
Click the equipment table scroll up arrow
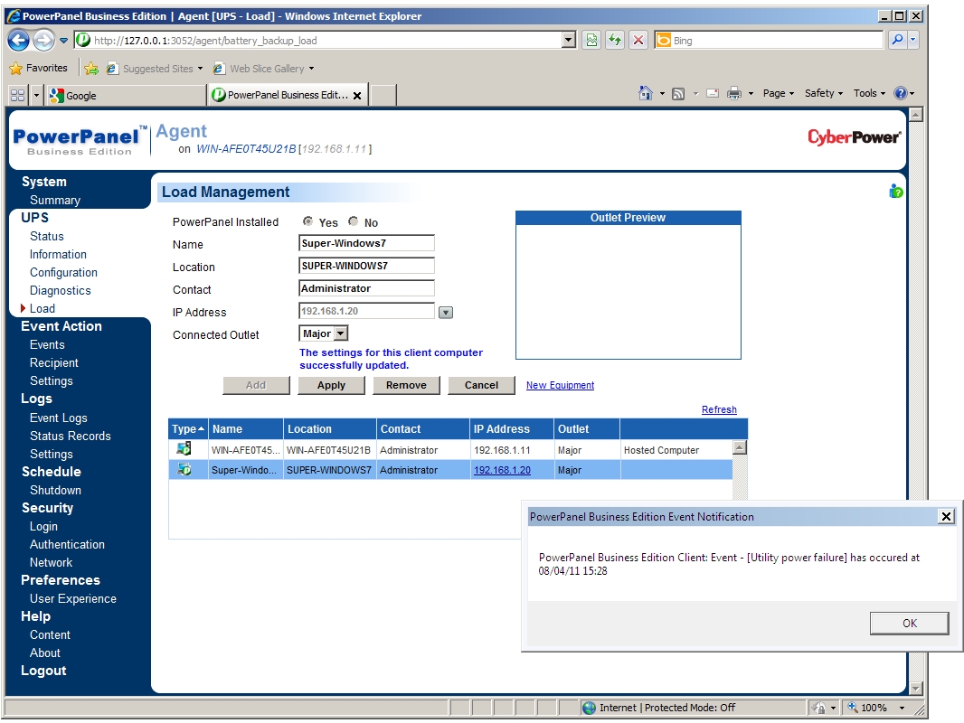(x=741, y=447)
